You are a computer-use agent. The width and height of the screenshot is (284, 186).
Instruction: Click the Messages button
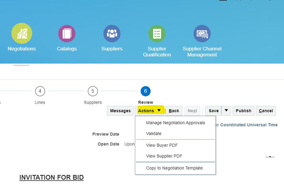[x=120, y=110]
